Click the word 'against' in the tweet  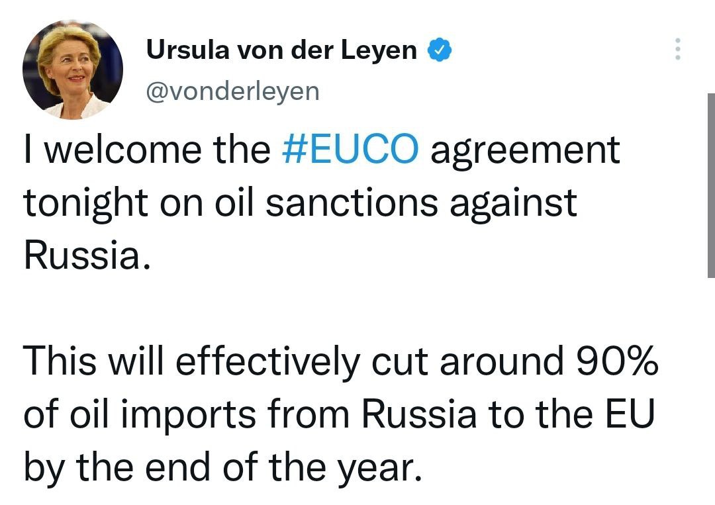514,205
